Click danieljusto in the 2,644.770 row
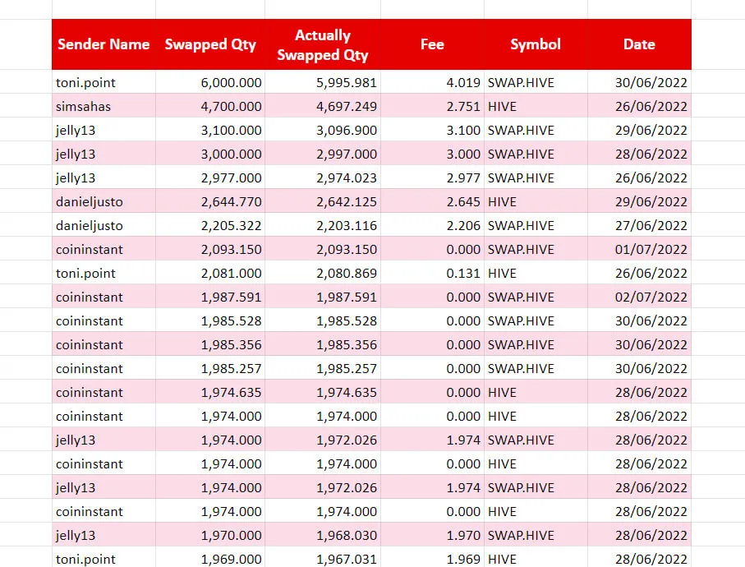Image resolution: width=745 pixels, height=567 pixels. (103, 201)
